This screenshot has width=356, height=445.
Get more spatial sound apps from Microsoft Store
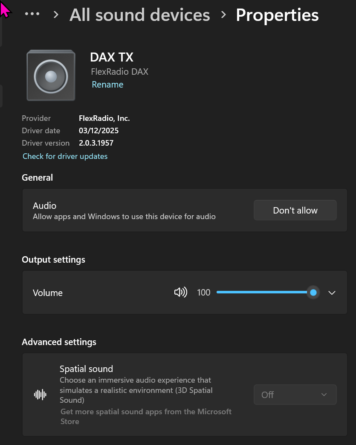coord(146,416)
